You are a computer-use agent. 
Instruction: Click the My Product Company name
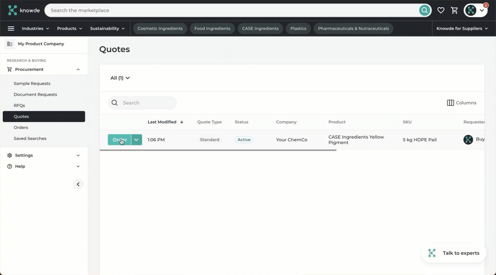point(41,44)
